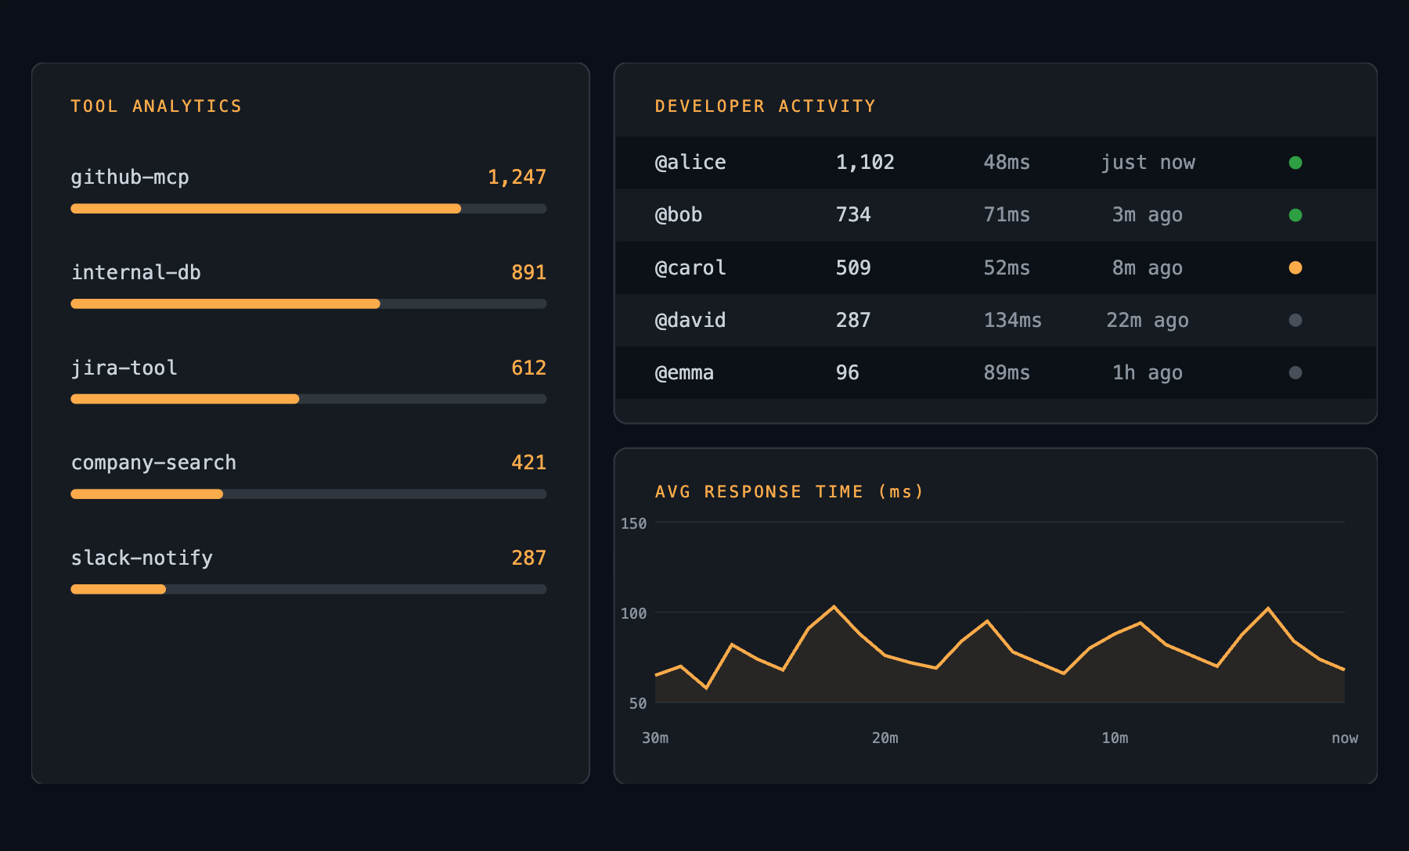Click the gray status indicator for @david
Screen dimensions: 1409x851
click(x=1295, y=320)
